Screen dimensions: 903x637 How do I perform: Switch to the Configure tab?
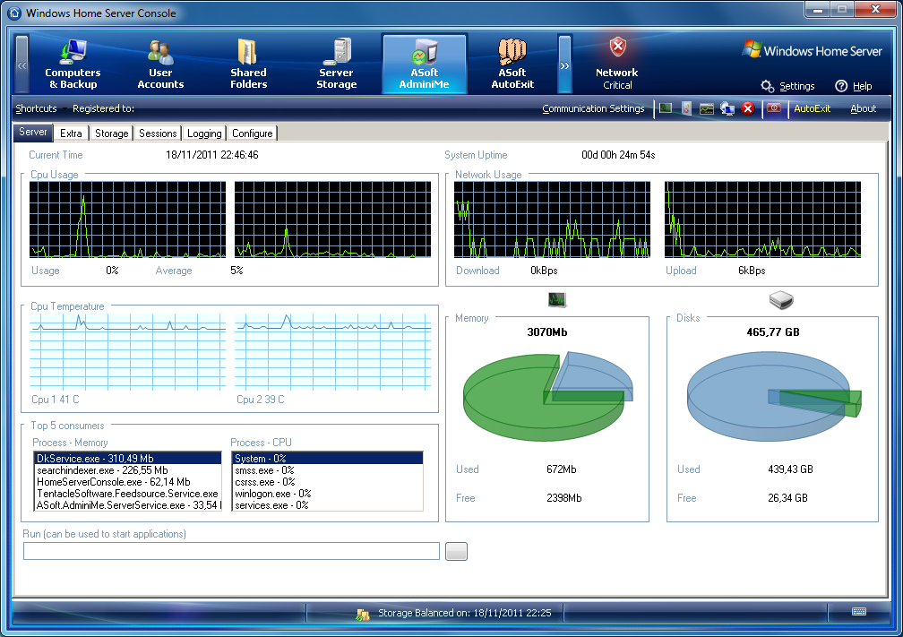253,133
